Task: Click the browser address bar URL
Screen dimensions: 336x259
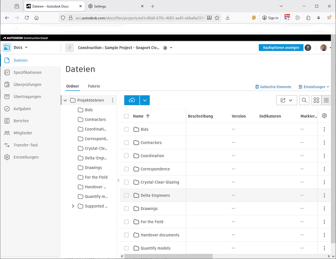Action: 140,18
